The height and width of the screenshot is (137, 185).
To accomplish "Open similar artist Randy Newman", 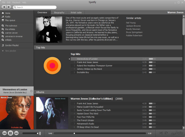I will pyautogui.click(x=133, y=29).
